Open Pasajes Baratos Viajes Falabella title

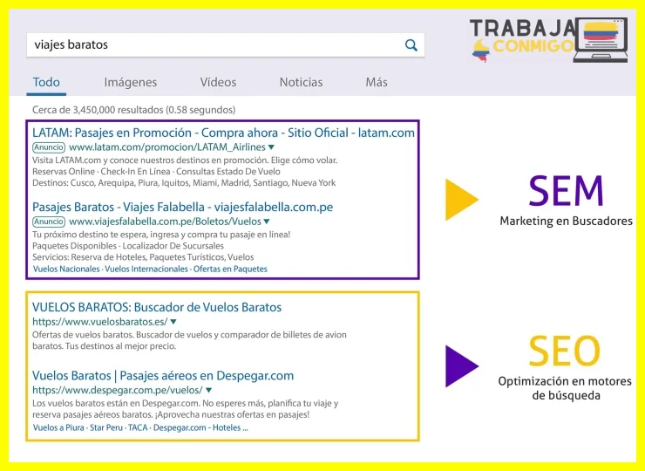pos(183,207)
